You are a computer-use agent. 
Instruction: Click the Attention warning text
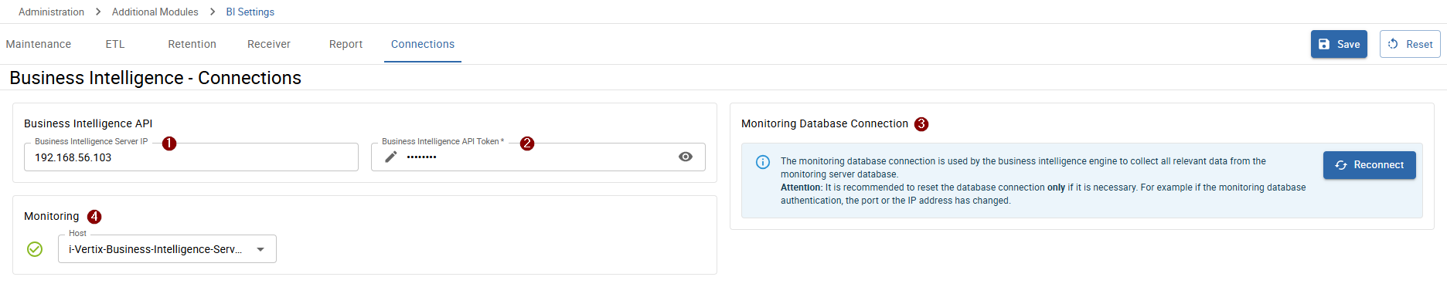[x=1043, y=194]
